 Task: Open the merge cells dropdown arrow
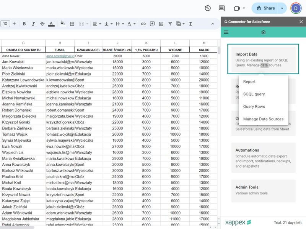click(x=87, y=24)
